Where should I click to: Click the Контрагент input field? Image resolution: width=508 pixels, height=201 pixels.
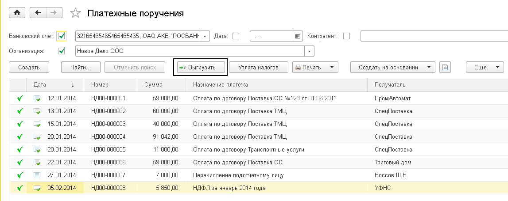click(434, 36)
